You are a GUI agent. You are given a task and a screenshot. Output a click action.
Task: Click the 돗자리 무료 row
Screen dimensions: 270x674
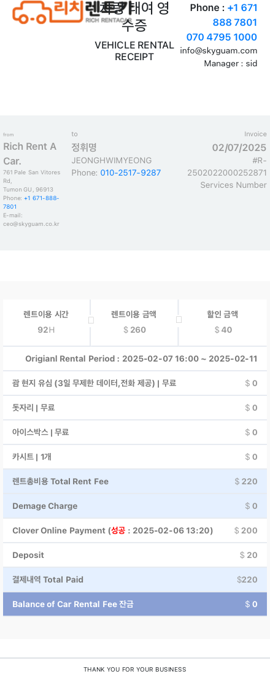tap(135, 408)
